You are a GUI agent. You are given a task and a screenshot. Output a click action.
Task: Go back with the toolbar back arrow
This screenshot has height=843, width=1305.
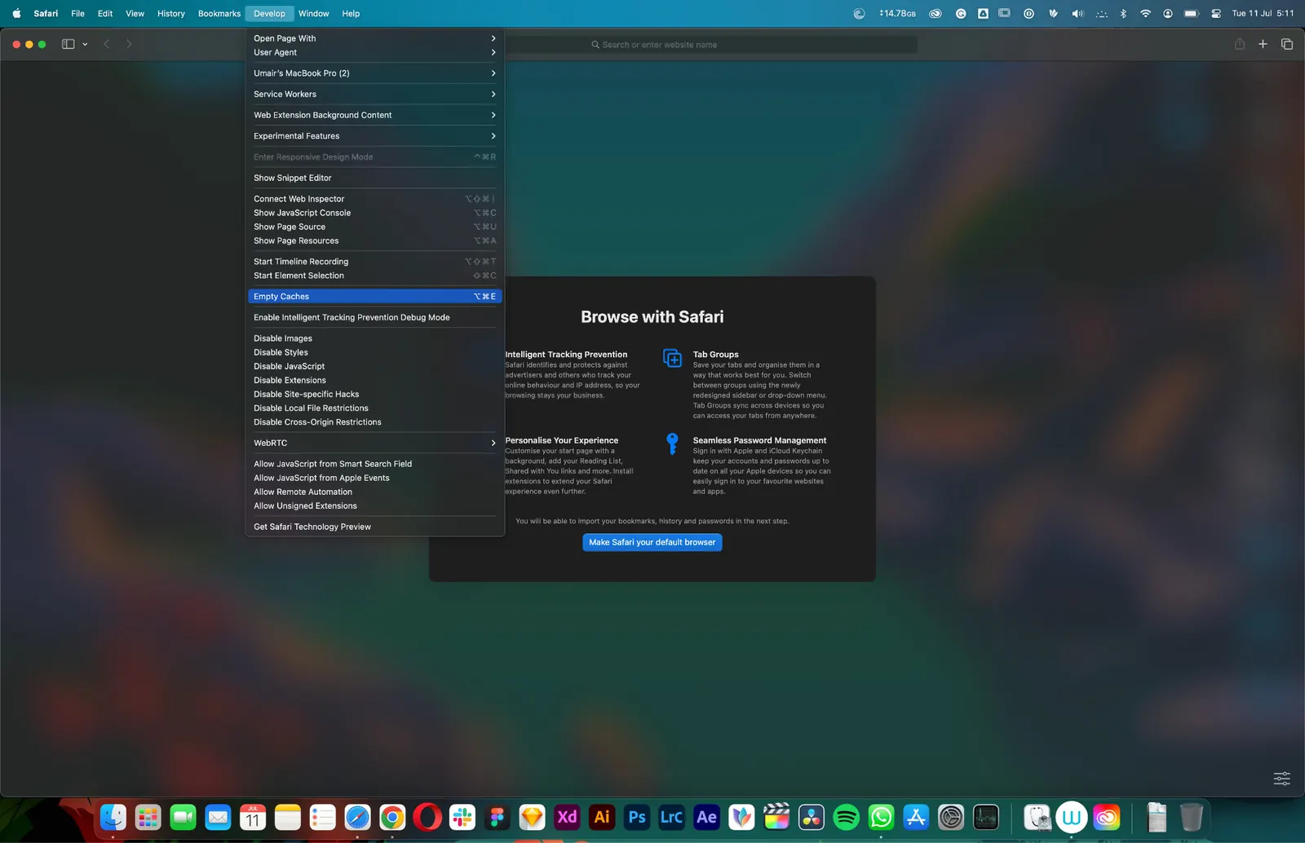[107, 44]
